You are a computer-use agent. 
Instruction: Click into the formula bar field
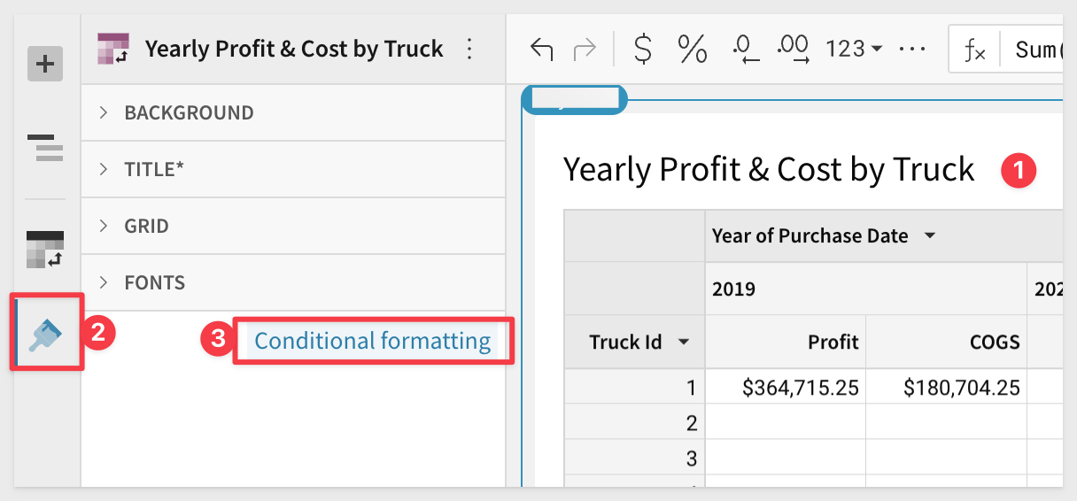[1036, 50]
